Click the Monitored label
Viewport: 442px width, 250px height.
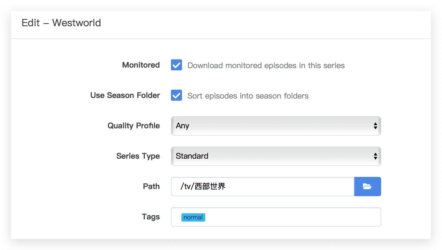(x=141, y=65)
